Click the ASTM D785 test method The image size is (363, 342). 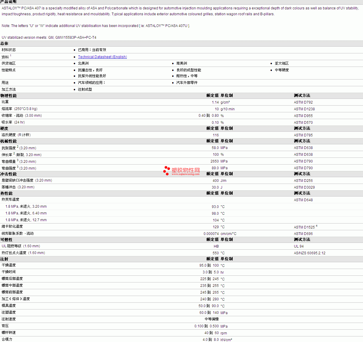(x=303, y=135)
